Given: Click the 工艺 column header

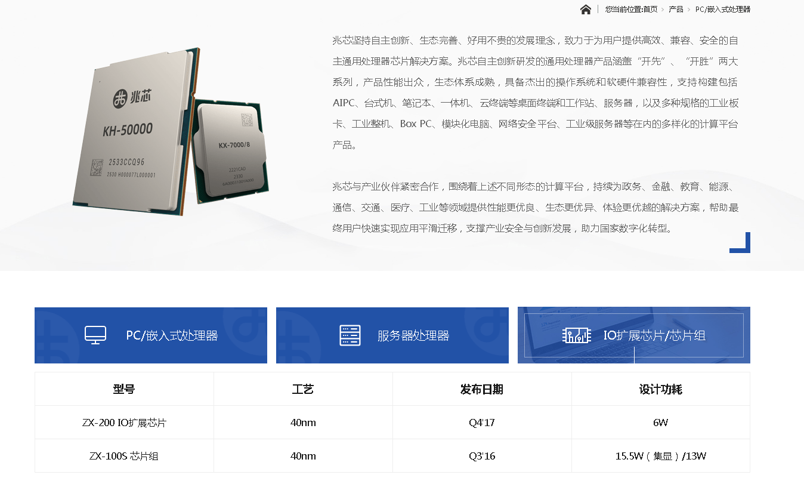Looking at the screenshot, I should [x=303, y=389].
